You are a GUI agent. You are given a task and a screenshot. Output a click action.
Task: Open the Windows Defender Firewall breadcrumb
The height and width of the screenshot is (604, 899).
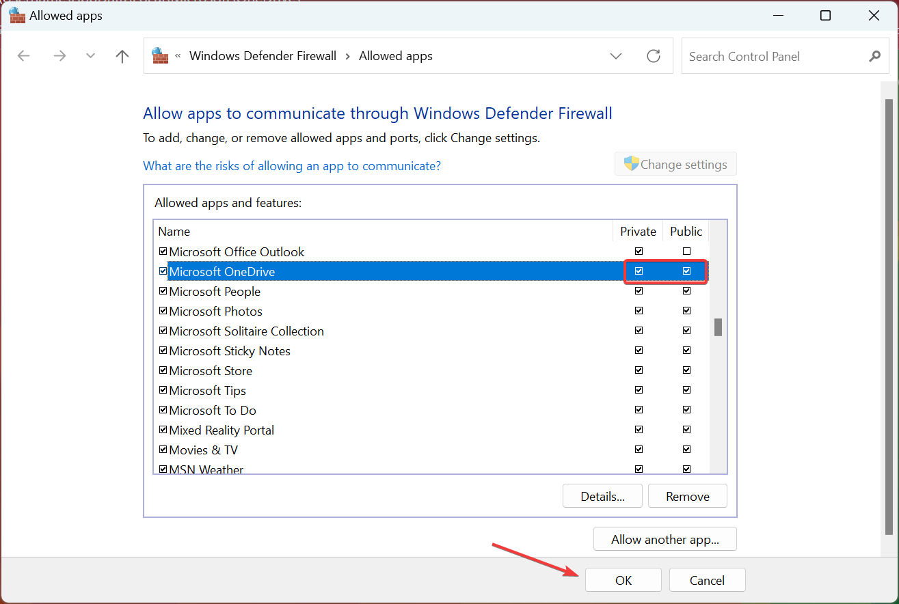263,56
